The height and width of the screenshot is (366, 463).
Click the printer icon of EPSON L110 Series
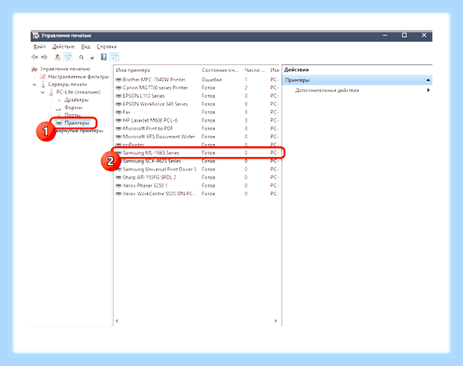coord(119,96)
